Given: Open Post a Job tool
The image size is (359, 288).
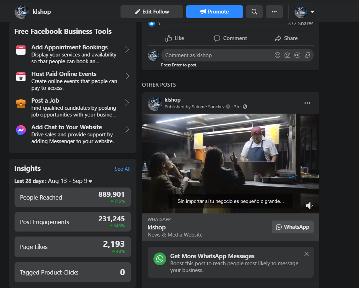Looking at the screenshot, I should tap(73, 107).
